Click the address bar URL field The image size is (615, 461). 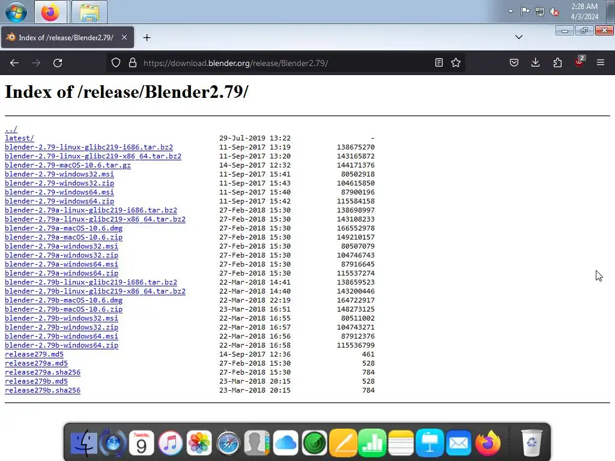[x=286, y=63]
